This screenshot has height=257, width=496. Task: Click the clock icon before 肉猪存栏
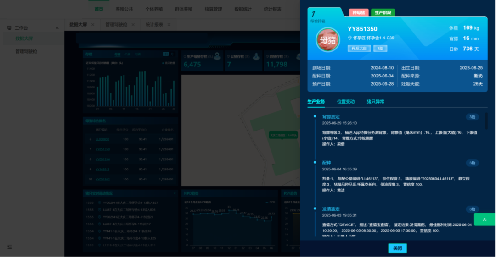pos(268,56)
